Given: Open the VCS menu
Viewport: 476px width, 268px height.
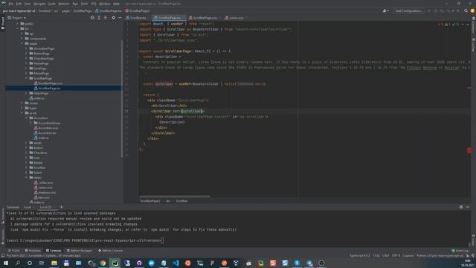Looking at the screenshot, I should 94,4.
